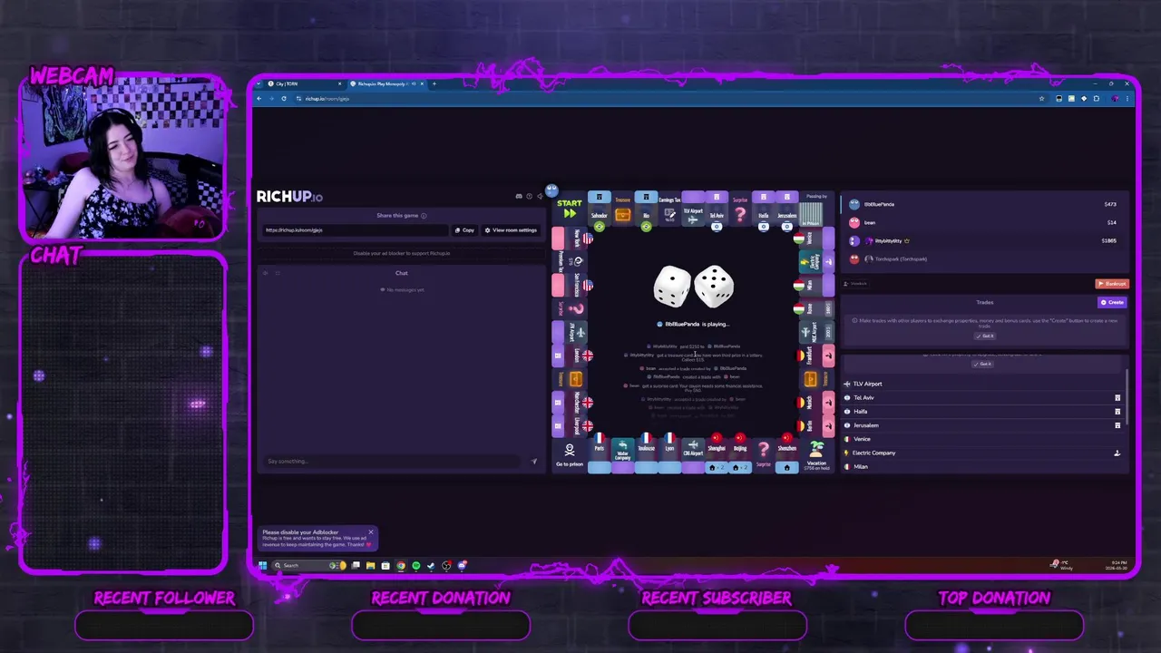Image resolution: width=1161 pixels, height=653 pixels.
Task: Select player BblBluePanda in the player list
Action: [x=984, y=204]
